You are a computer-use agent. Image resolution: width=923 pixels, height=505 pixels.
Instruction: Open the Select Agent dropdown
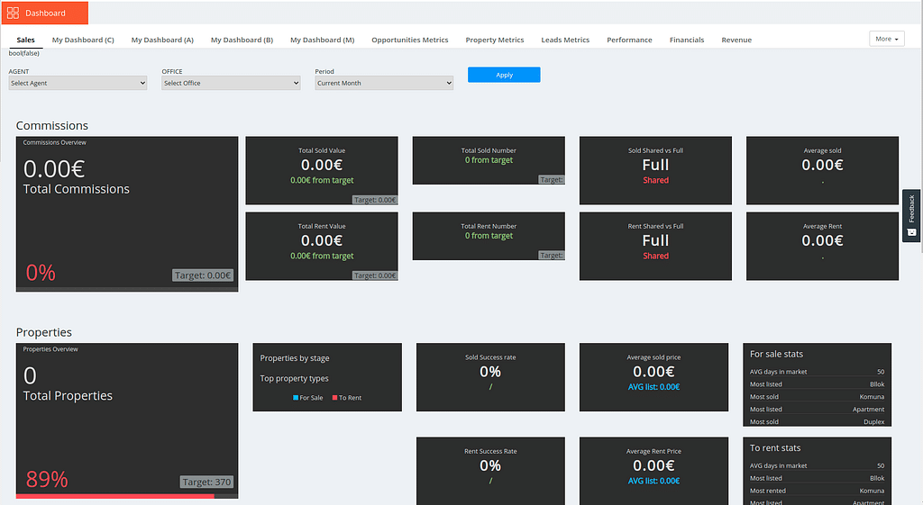point(78,83)
